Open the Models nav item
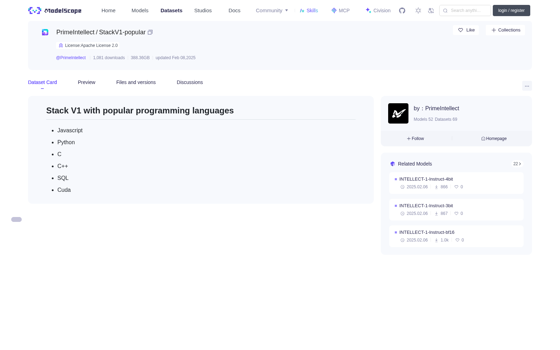Screen dimensions: 560x350 (x=140, y=10)
